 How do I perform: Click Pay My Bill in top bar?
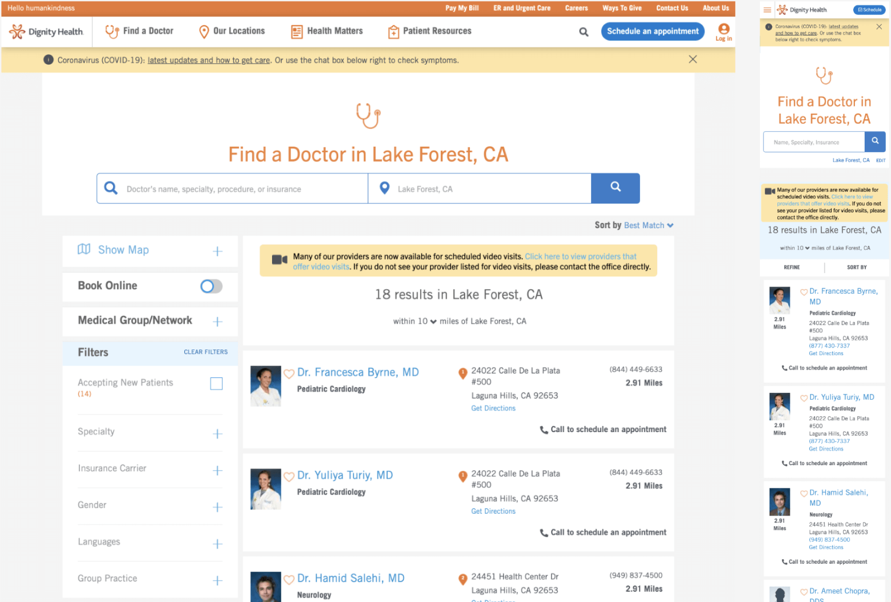[462, 8]
